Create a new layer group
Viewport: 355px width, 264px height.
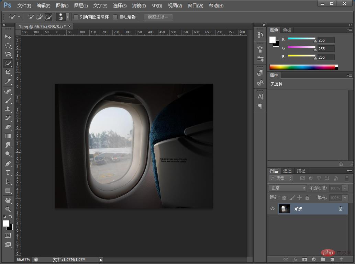pyautogui.click(x=323, y=260)
